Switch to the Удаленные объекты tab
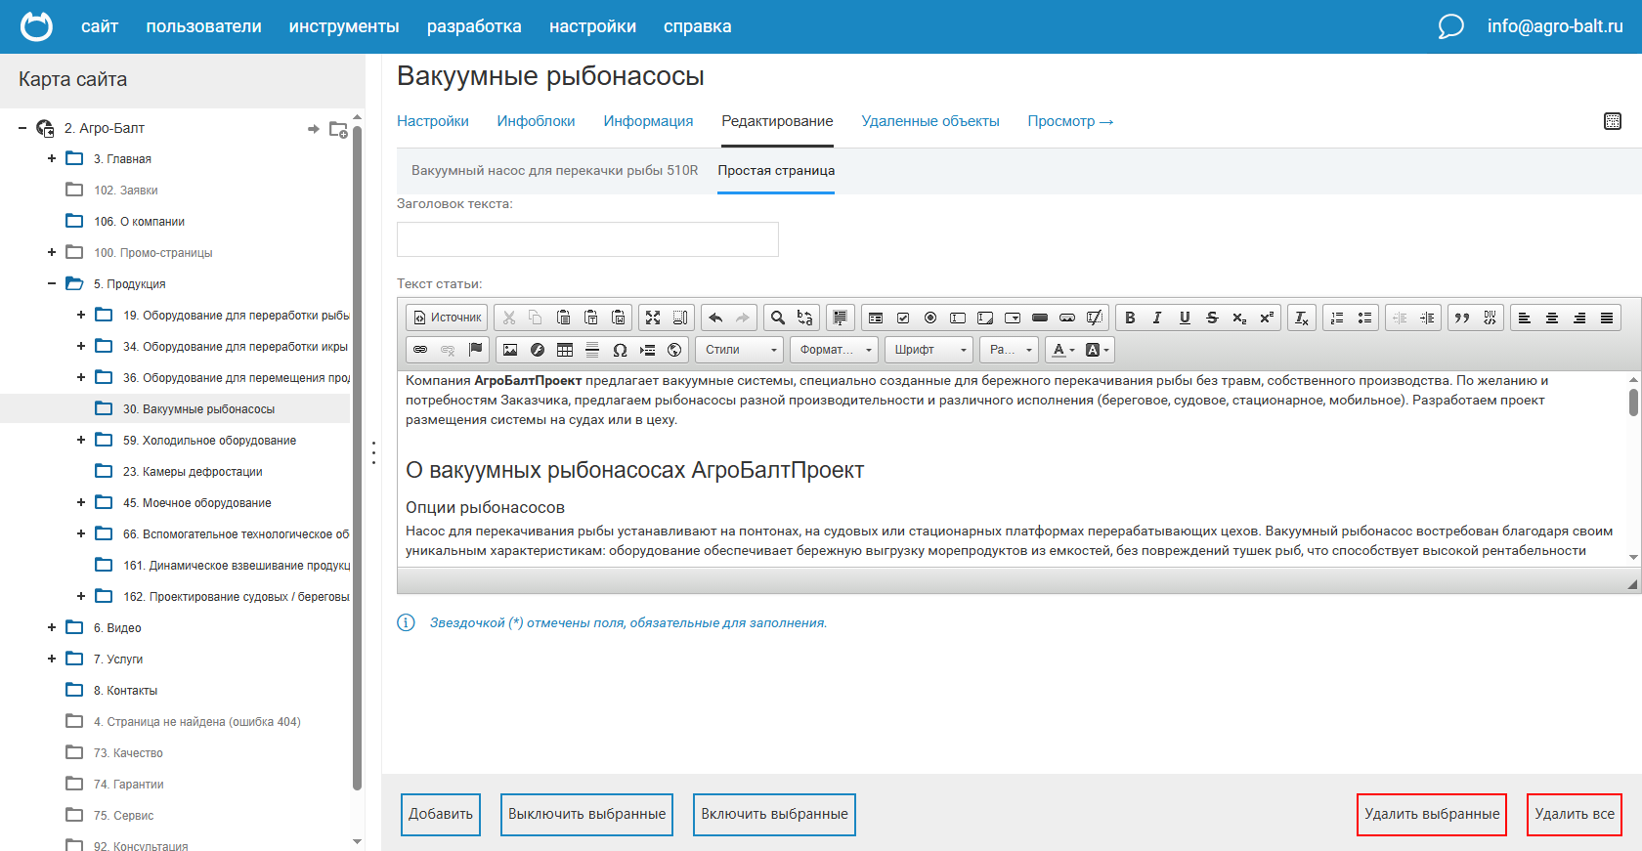The width and height of the screenshot is (1642, 851). click(930, 121)
